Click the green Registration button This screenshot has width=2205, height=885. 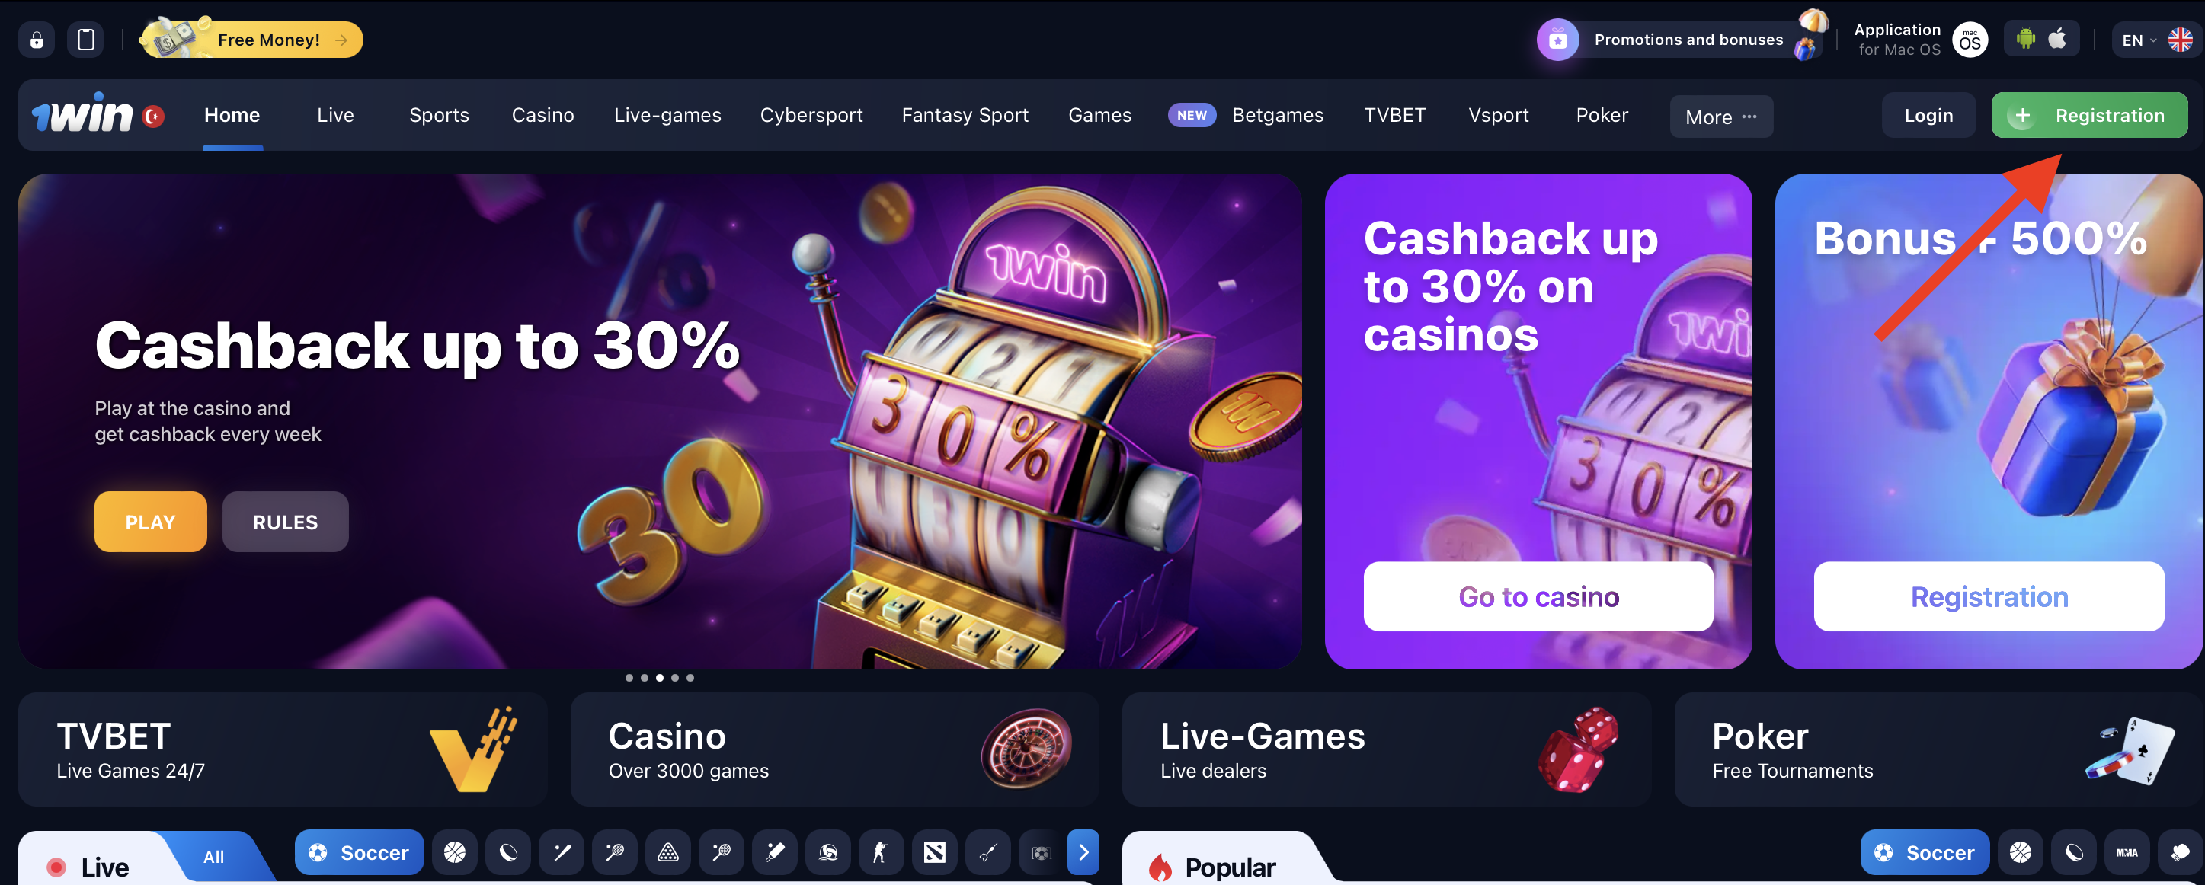2089,116
